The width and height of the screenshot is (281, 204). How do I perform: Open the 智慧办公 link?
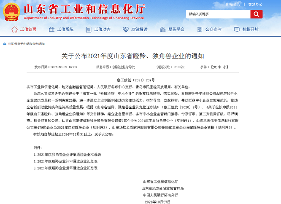click(x=255, y=5)
